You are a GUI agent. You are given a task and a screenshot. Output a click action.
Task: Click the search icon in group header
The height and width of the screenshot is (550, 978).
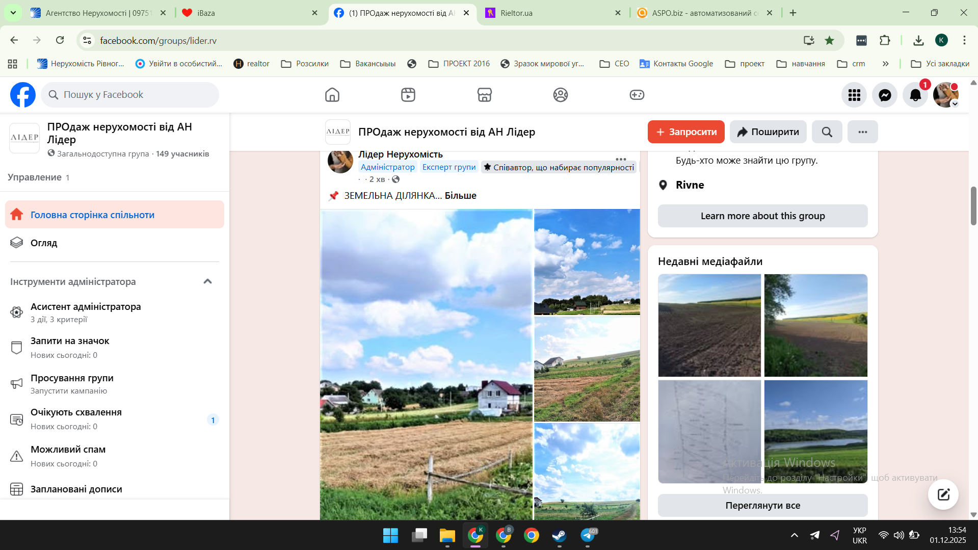[827, 132]
